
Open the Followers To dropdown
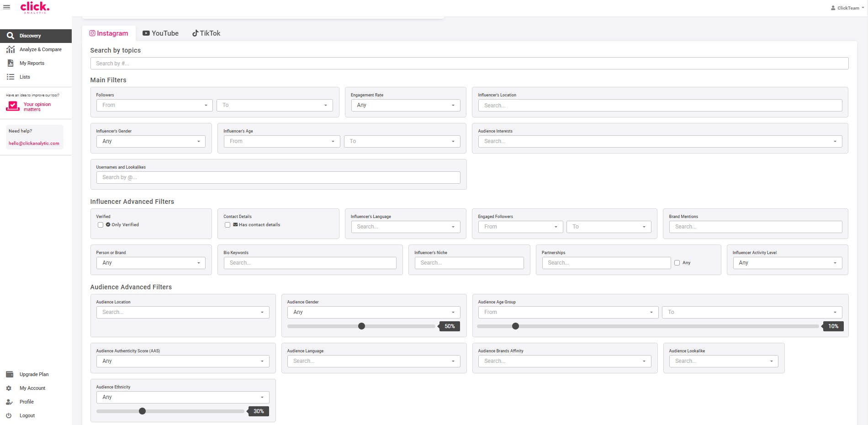tap(275, 105)
